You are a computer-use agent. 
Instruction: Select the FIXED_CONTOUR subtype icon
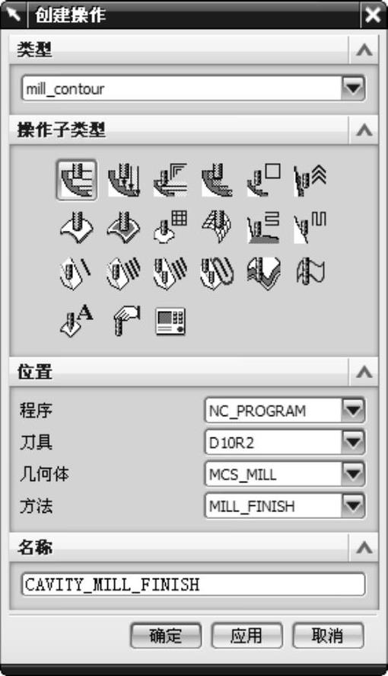[77, 227]
